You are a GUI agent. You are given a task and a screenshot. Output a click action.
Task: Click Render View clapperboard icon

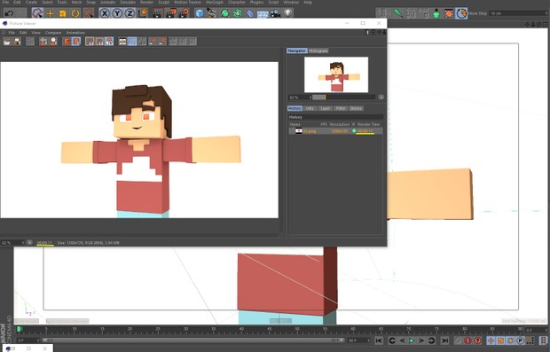click(158, 13)
